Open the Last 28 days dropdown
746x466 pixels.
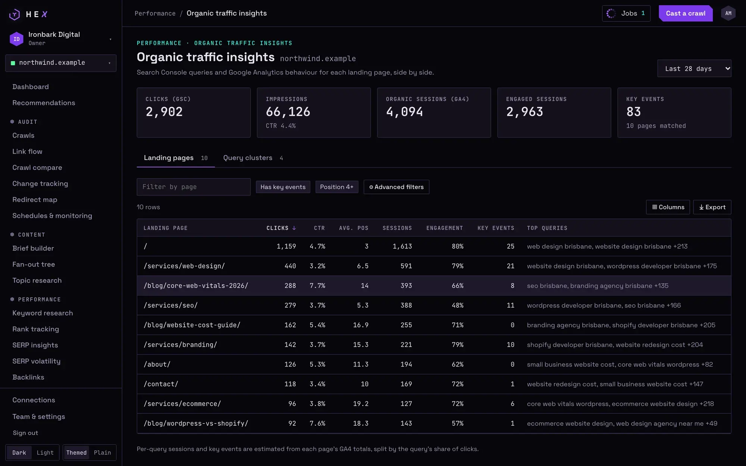point(694,69)
